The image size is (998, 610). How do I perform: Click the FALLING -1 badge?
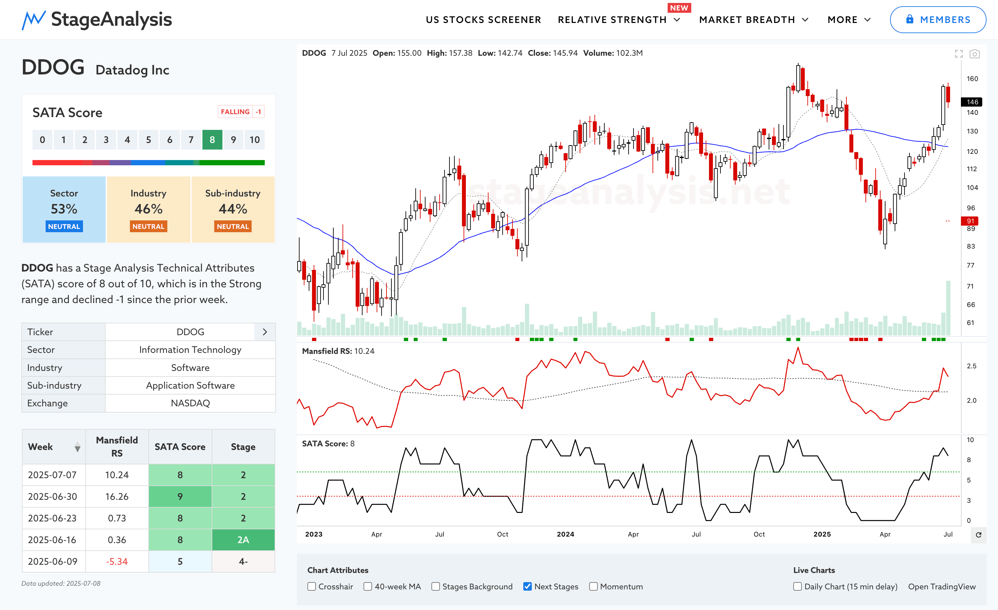(241, 112)
